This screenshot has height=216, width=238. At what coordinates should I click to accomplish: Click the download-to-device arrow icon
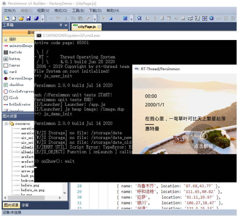(x=118, y=18)
